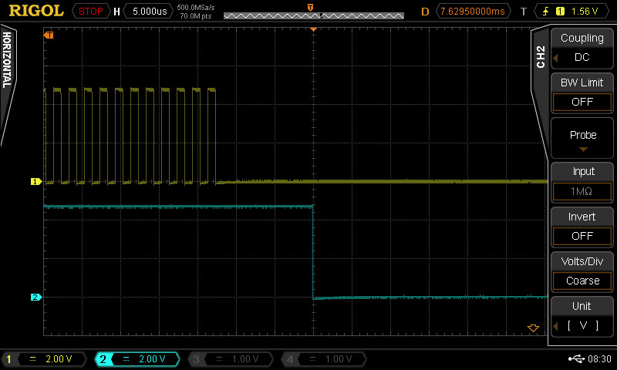617x370 pixels.
Task: Click the channel 1 yellow ground marker
Action: (x=35, y=182)
